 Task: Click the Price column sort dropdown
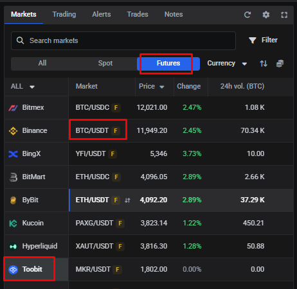pos(151,86)
